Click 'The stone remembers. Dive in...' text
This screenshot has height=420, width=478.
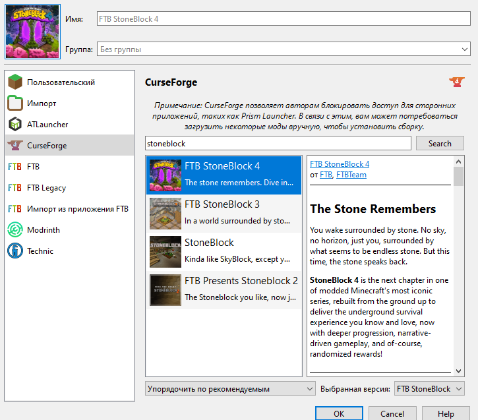(x=239, y=183)
